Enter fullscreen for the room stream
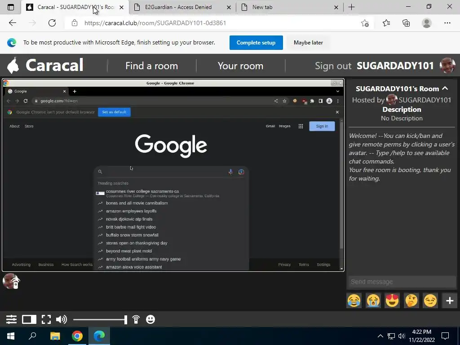Viewport: 460px width, 345px height. 46,319
